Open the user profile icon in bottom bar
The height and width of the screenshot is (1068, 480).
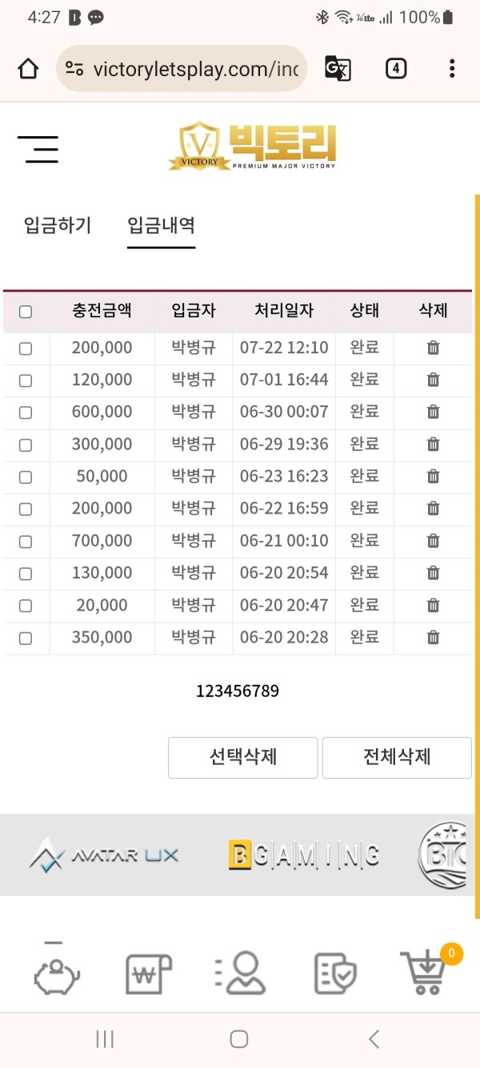click(x=240, y=973)
